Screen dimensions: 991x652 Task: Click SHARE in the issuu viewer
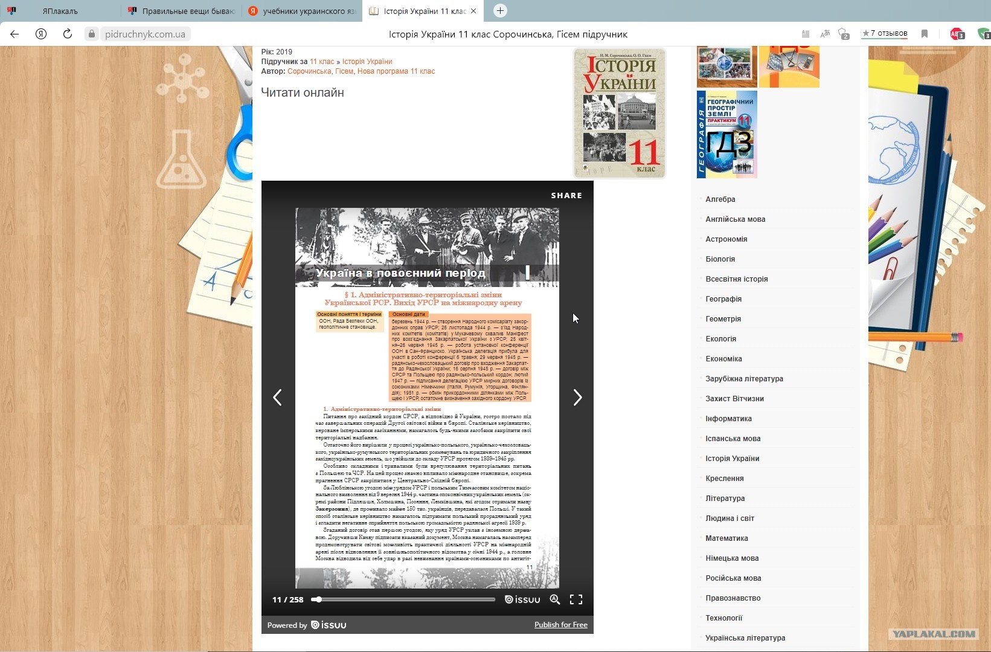(566, 195)
